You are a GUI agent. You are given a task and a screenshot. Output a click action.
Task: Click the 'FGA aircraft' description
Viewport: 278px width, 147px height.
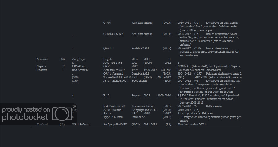(139, 81)
